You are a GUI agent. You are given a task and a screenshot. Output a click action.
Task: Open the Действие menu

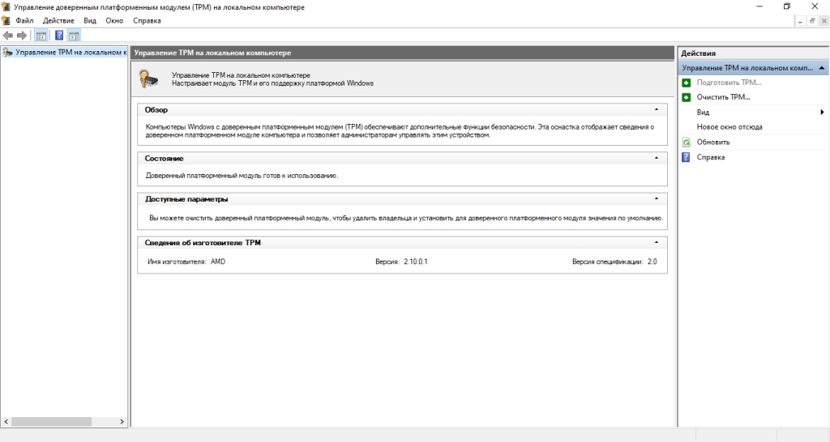[58, 20]
